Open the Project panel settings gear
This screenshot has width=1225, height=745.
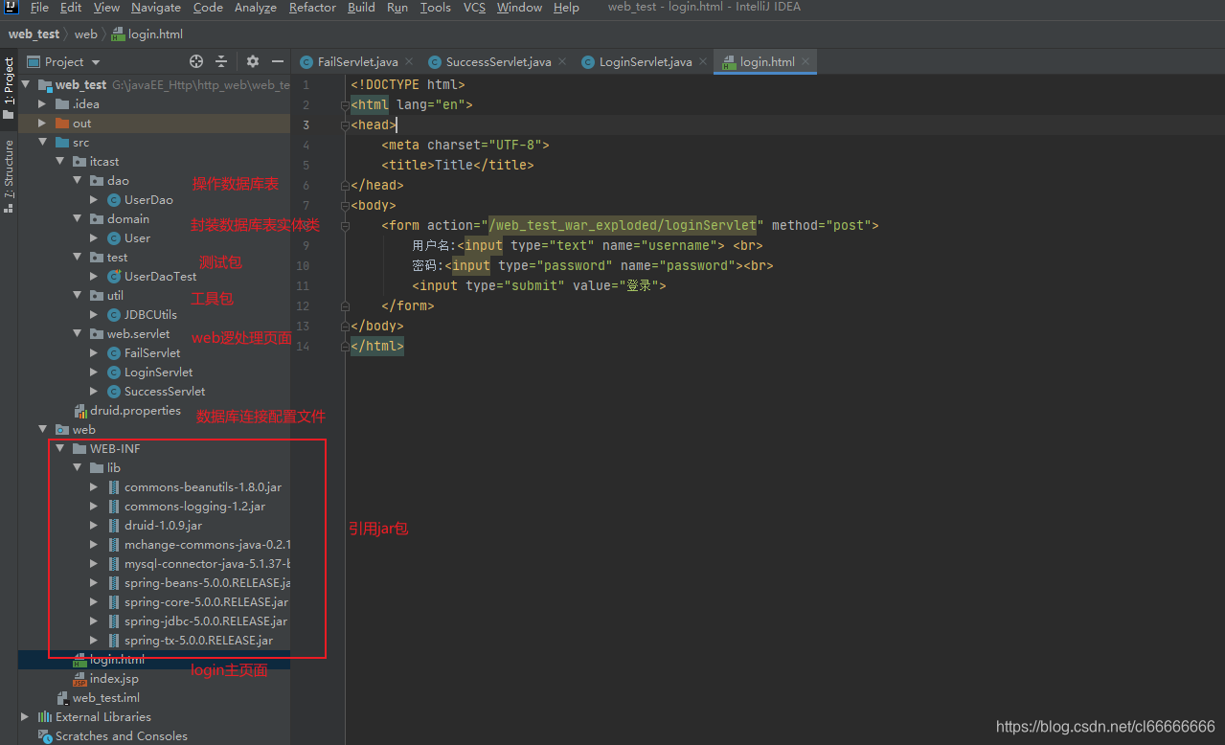tap(253, 61)
